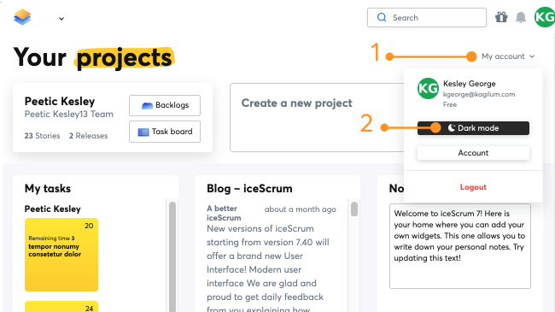Focus the Search input field
This screenshot has width=555, height=312.
(x=427, y=17)
